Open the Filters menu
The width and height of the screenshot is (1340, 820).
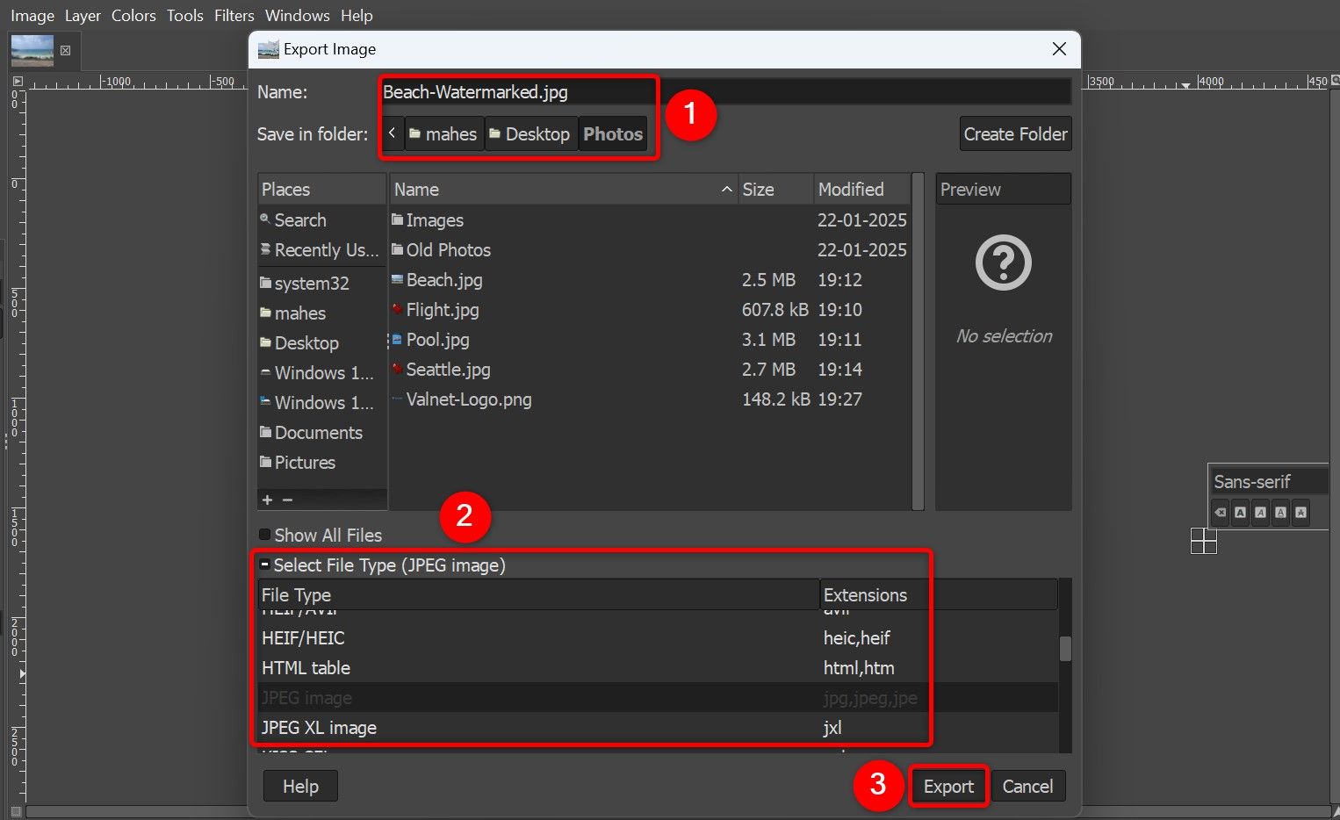point(234,15)
